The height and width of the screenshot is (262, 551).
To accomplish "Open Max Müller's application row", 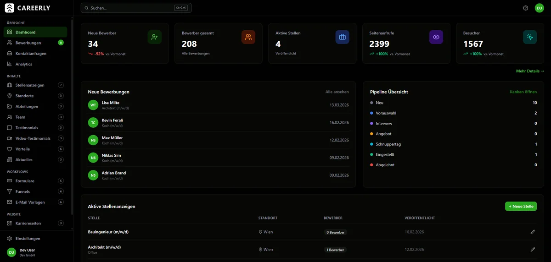I will pos(219,140).
